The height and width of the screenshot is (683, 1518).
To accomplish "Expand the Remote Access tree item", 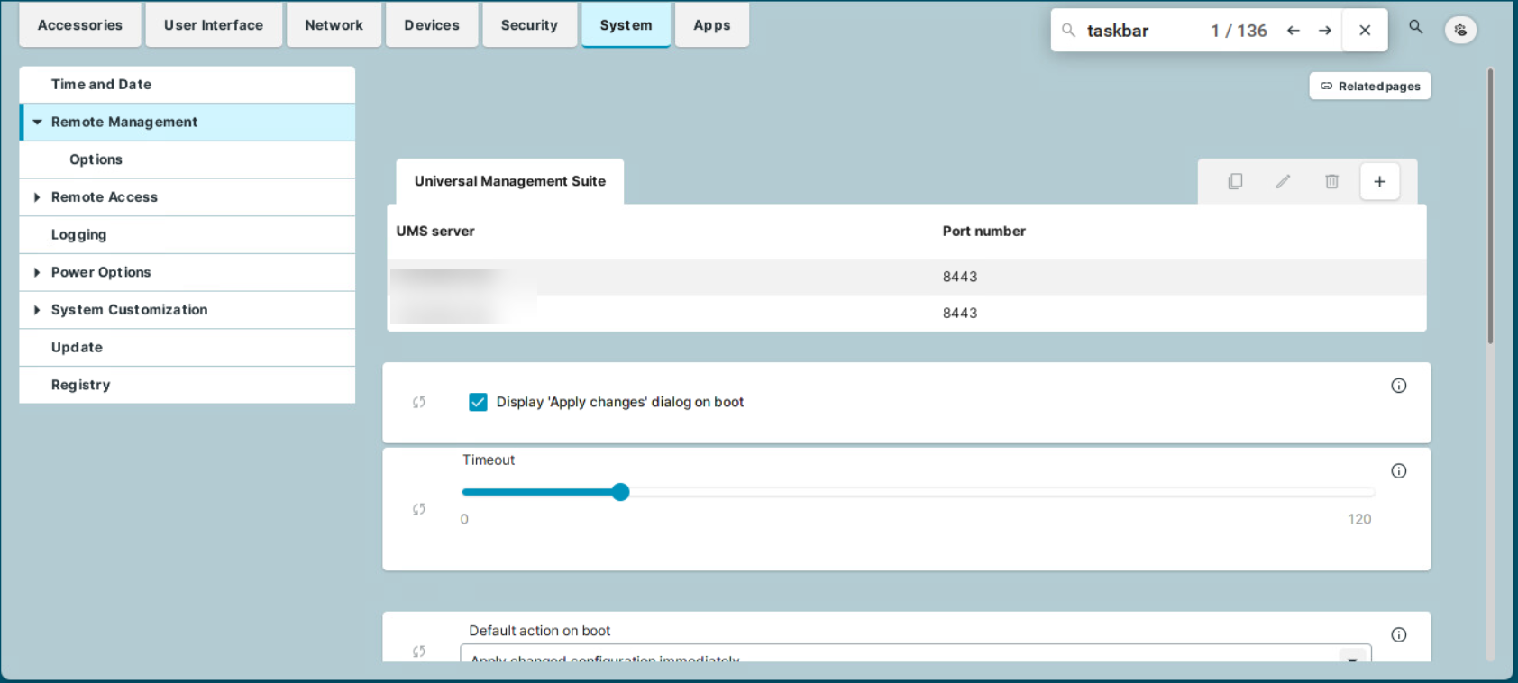I will 37,197.
